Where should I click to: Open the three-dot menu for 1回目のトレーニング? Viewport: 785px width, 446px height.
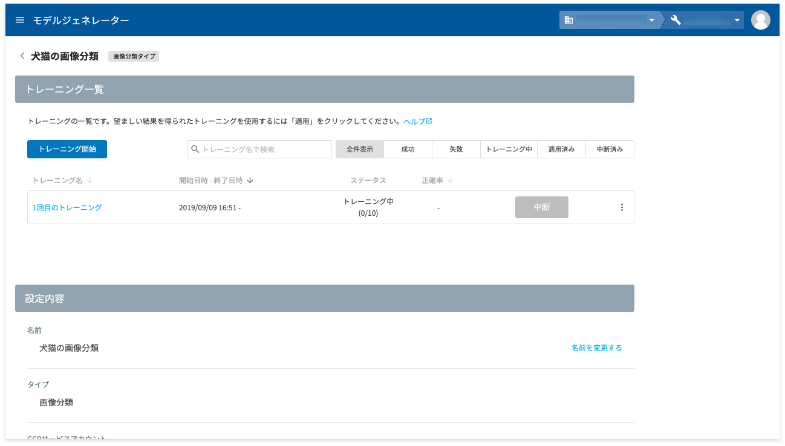click(x=622, y=207)
